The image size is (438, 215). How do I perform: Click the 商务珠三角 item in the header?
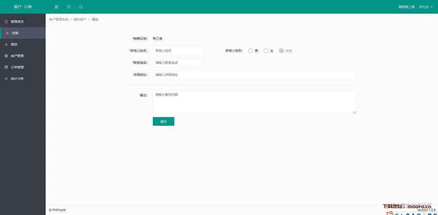pos(407,7)
